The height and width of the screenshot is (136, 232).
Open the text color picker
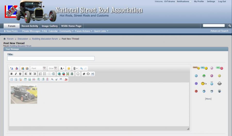click(62, 68)
